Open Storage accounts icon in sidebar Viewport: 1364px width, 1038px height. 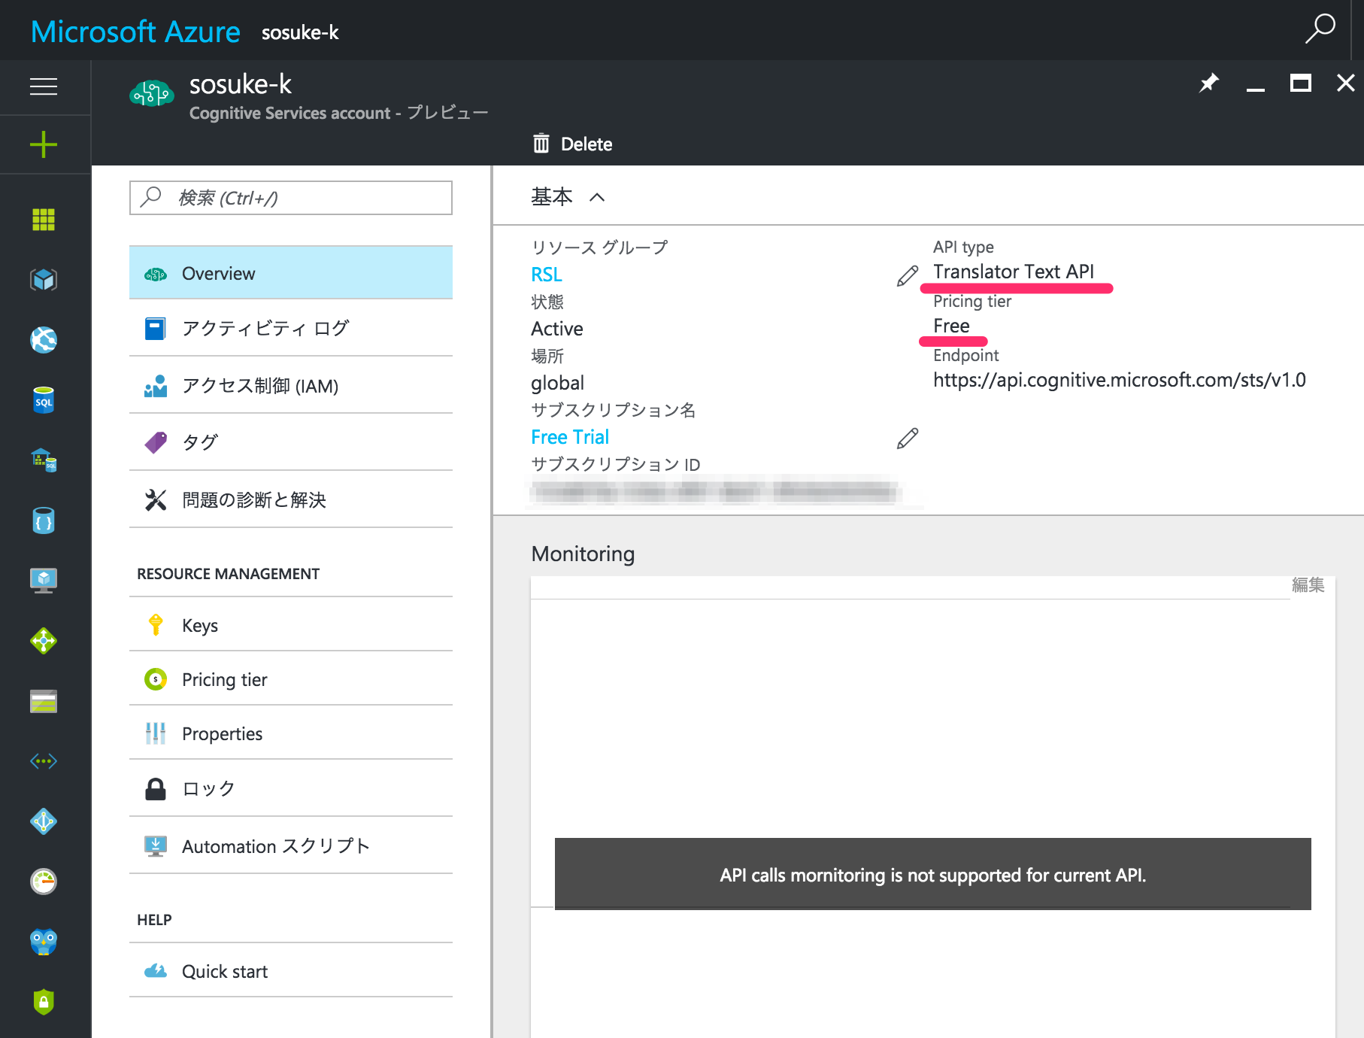[x=44, y=701]
